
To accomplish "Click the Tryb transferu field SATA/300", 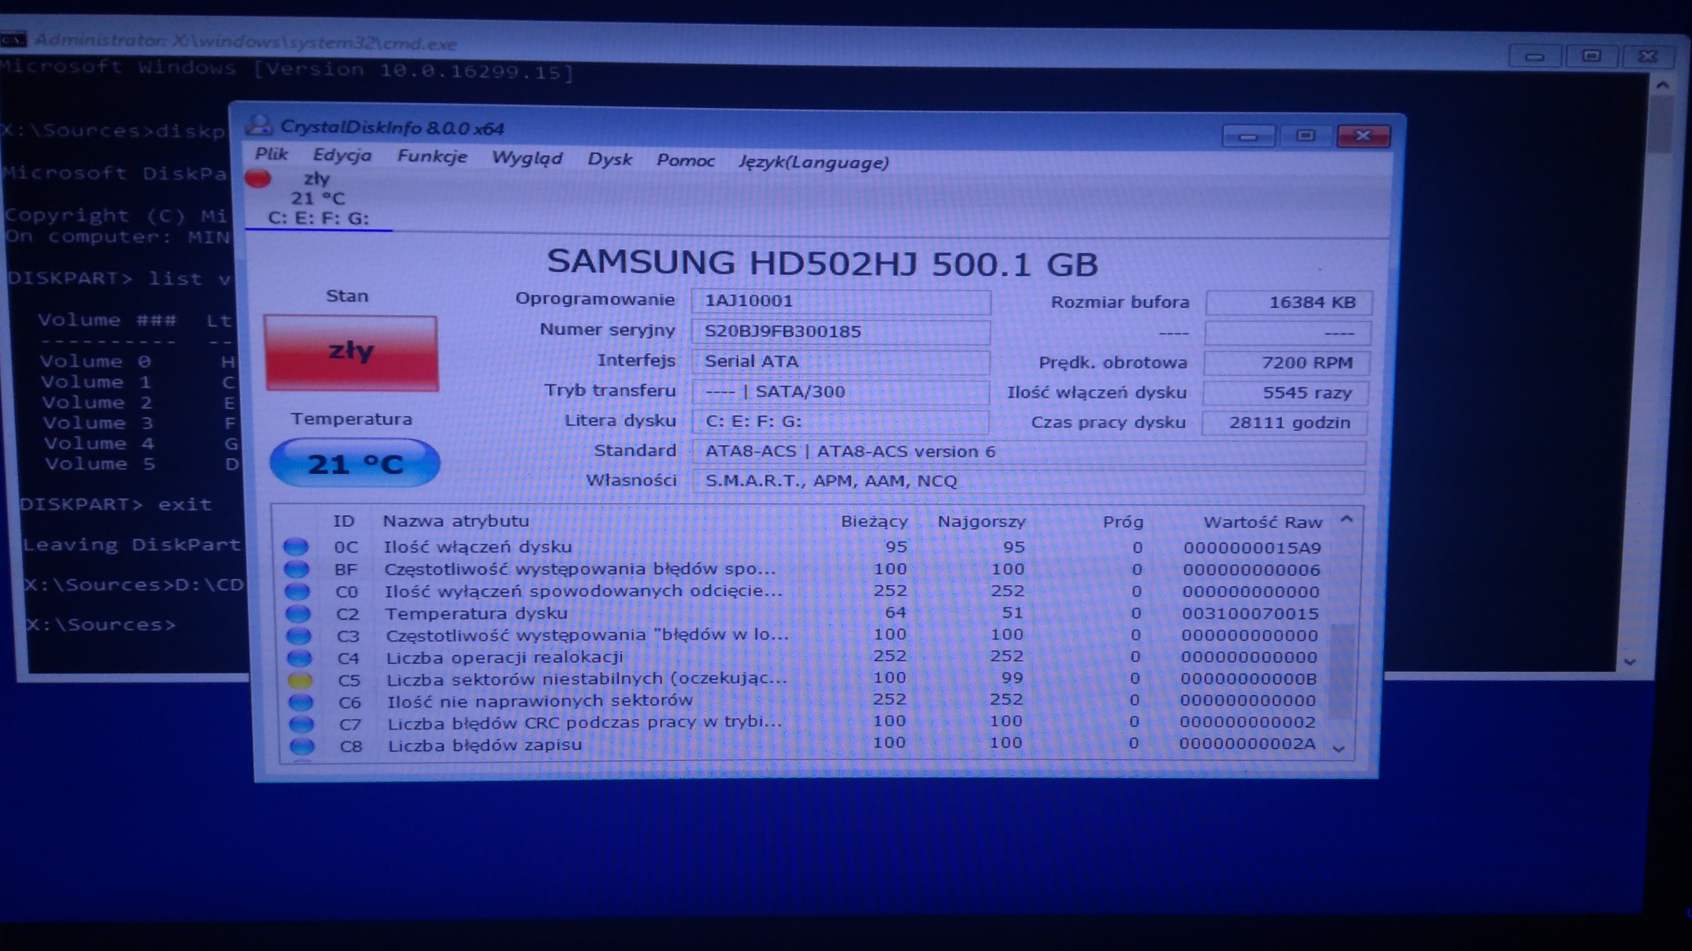I will [841, 392].
